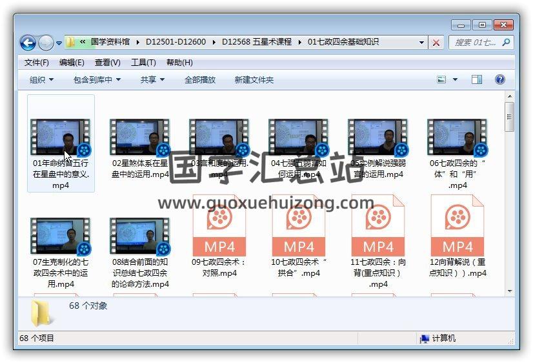Screen dimensions: 533x363
Task: Click 新建文件夹 toolbar button
Action: click(254, 79)
